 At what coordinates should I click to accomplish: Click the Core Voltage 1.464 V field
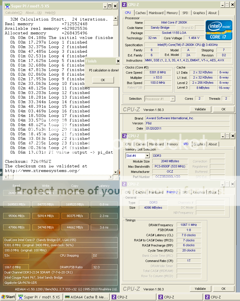[194, 38]
